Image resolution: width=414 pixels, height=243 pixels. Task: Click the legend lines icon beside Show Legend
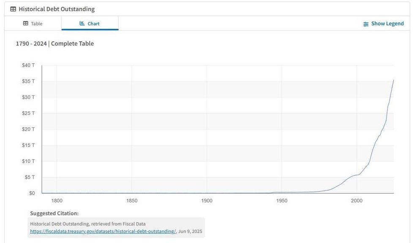pos(365,24)
